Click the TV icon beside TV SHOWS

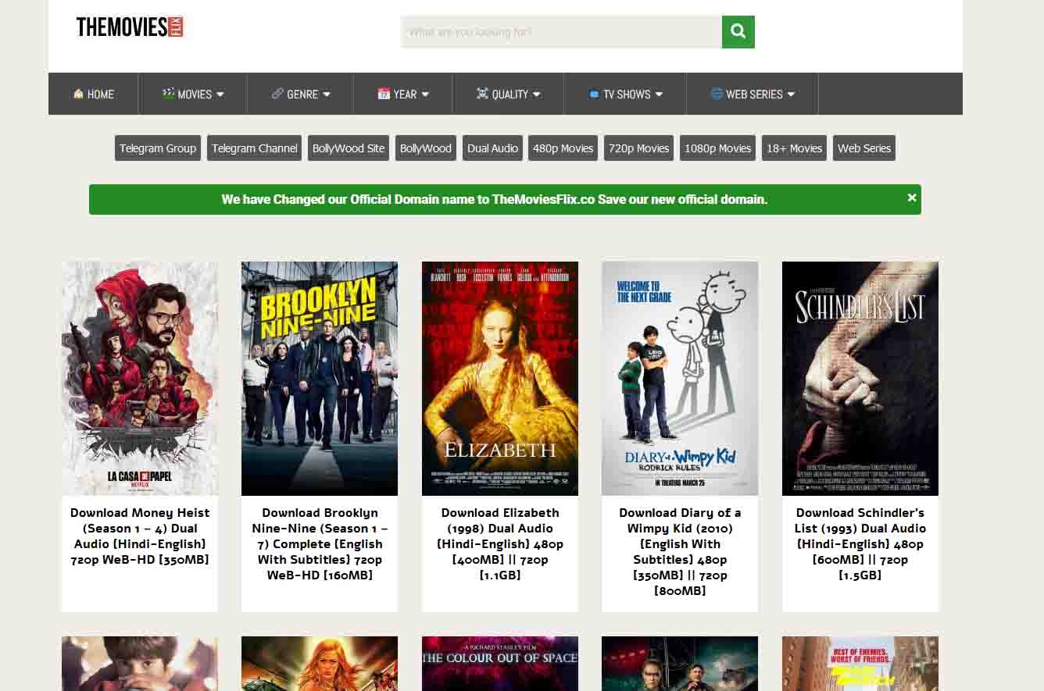coord(594,94)
